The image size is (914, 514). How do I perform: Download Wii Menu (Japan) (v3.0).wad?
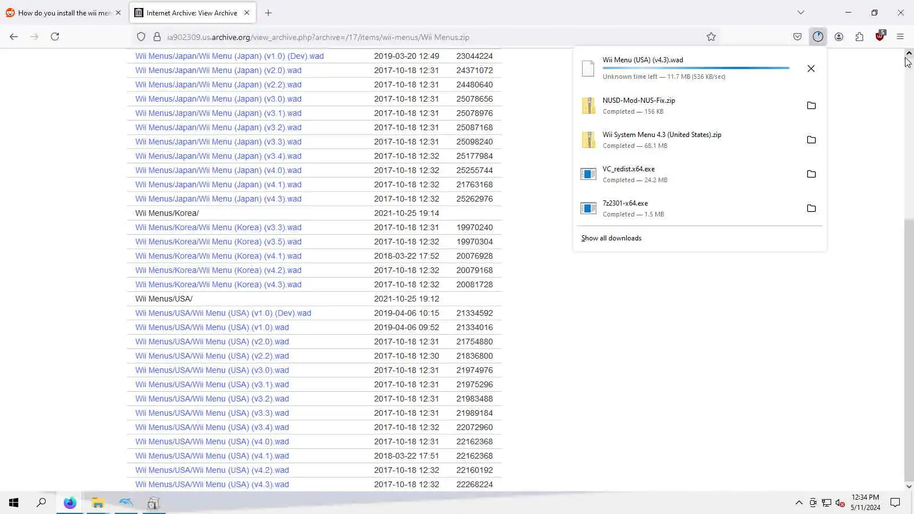click(218, 99)
